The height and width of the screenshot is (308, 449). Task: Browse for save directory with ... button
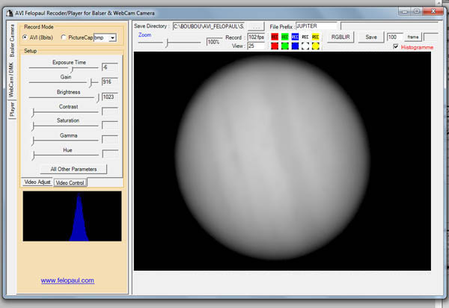click(x=256, y=26)
